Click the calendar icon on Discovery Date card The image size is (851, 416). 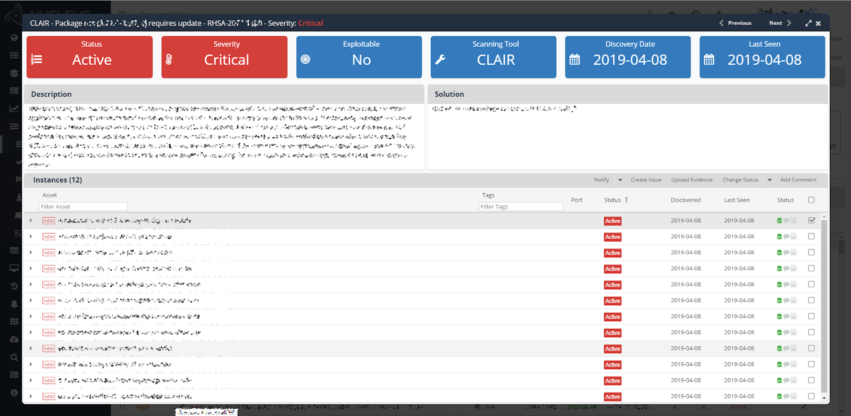point(575,60)
